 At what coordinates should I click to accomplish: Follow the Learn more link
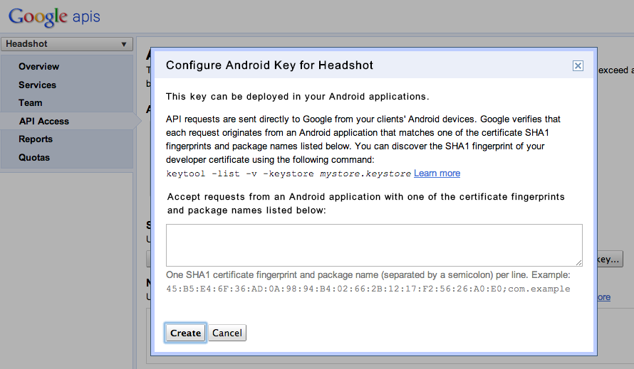pyautogui.click(x=437, y=173)
